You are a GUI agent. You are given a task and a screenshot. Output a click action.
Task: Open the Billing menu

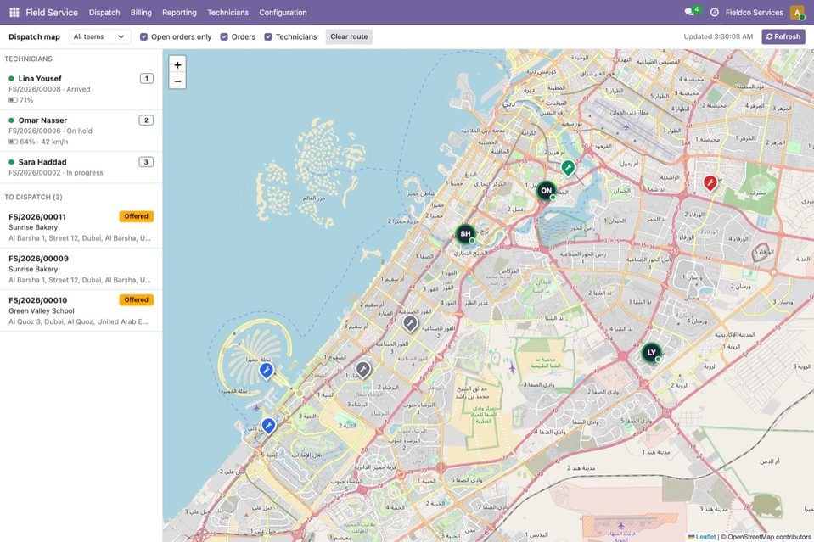tap(141, 13)
